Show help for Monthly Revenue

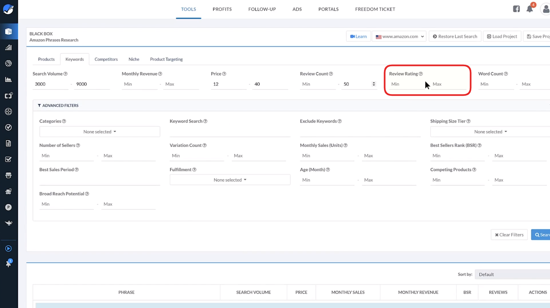pyautogui.click(x=160, y=74)
